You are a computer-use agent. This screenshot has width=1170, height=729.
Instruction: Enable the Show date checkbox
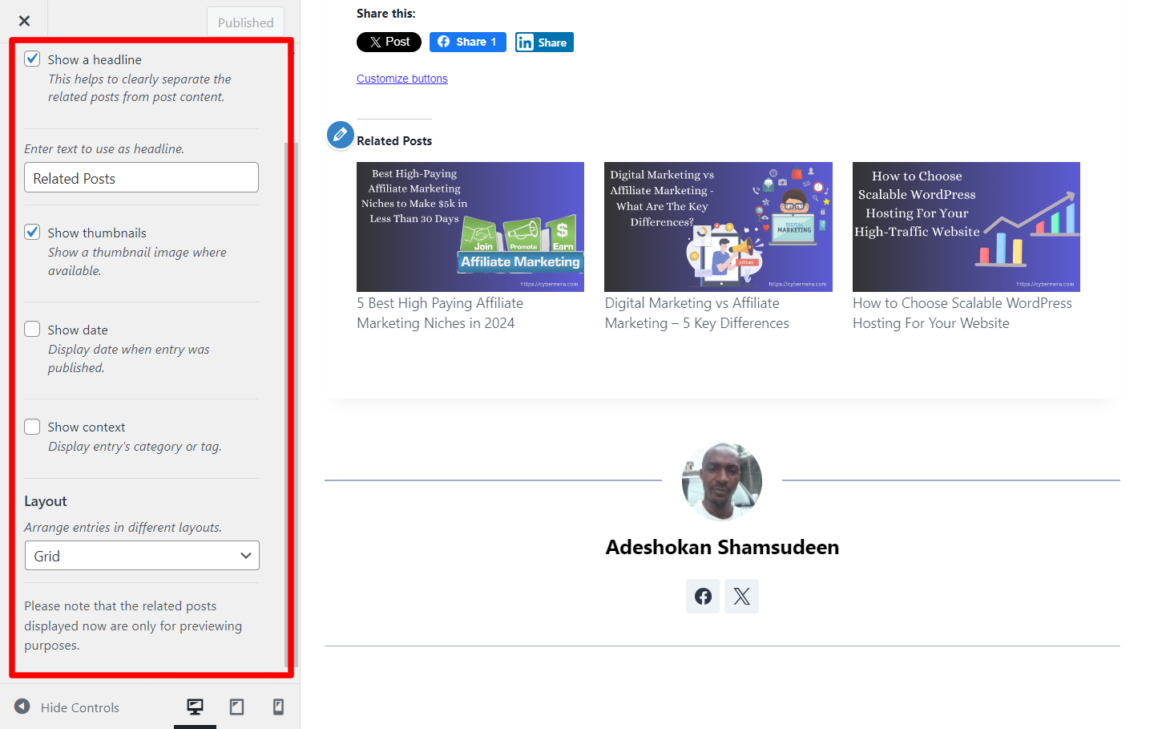coord(32,328)
